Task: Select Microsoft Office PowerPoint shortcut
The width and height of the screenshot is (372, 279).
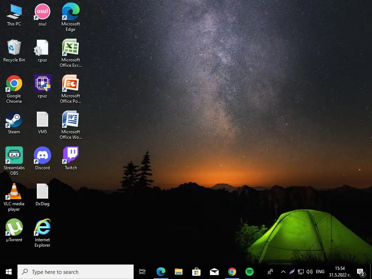Action: point(71,89)
